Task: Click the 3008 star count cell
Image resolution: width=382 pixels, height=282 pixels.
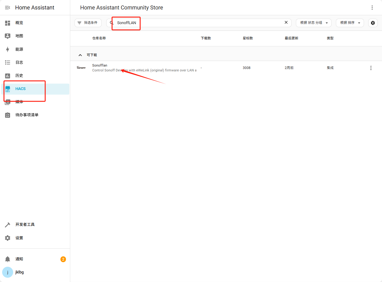Action: [246, 68]
